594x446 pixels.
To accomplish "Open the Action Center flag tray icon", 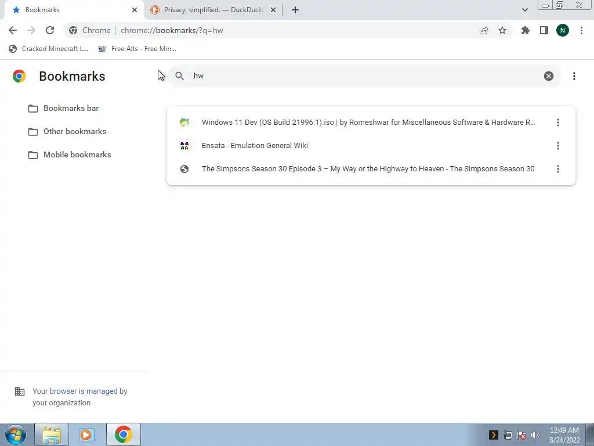I will [521, 435].
